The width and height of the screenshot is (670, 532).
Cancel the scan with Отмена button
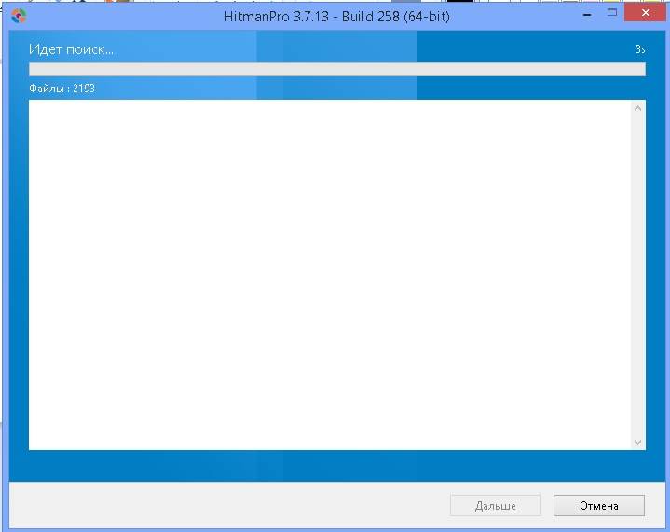(598, 506)
